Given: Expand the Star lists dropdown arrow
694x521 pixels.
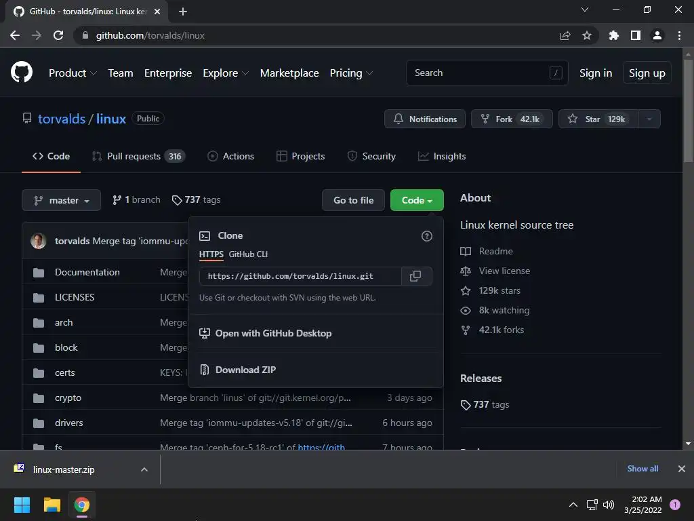Looking at the screenshot, I should click(649, 119).
